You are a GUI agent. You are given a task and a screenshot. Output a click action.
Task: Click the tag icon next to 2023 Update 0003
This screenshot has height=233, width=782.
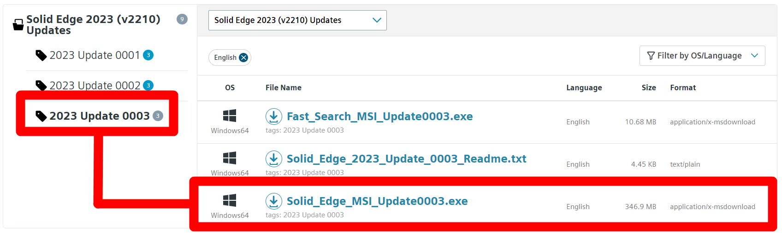point(41,116)
